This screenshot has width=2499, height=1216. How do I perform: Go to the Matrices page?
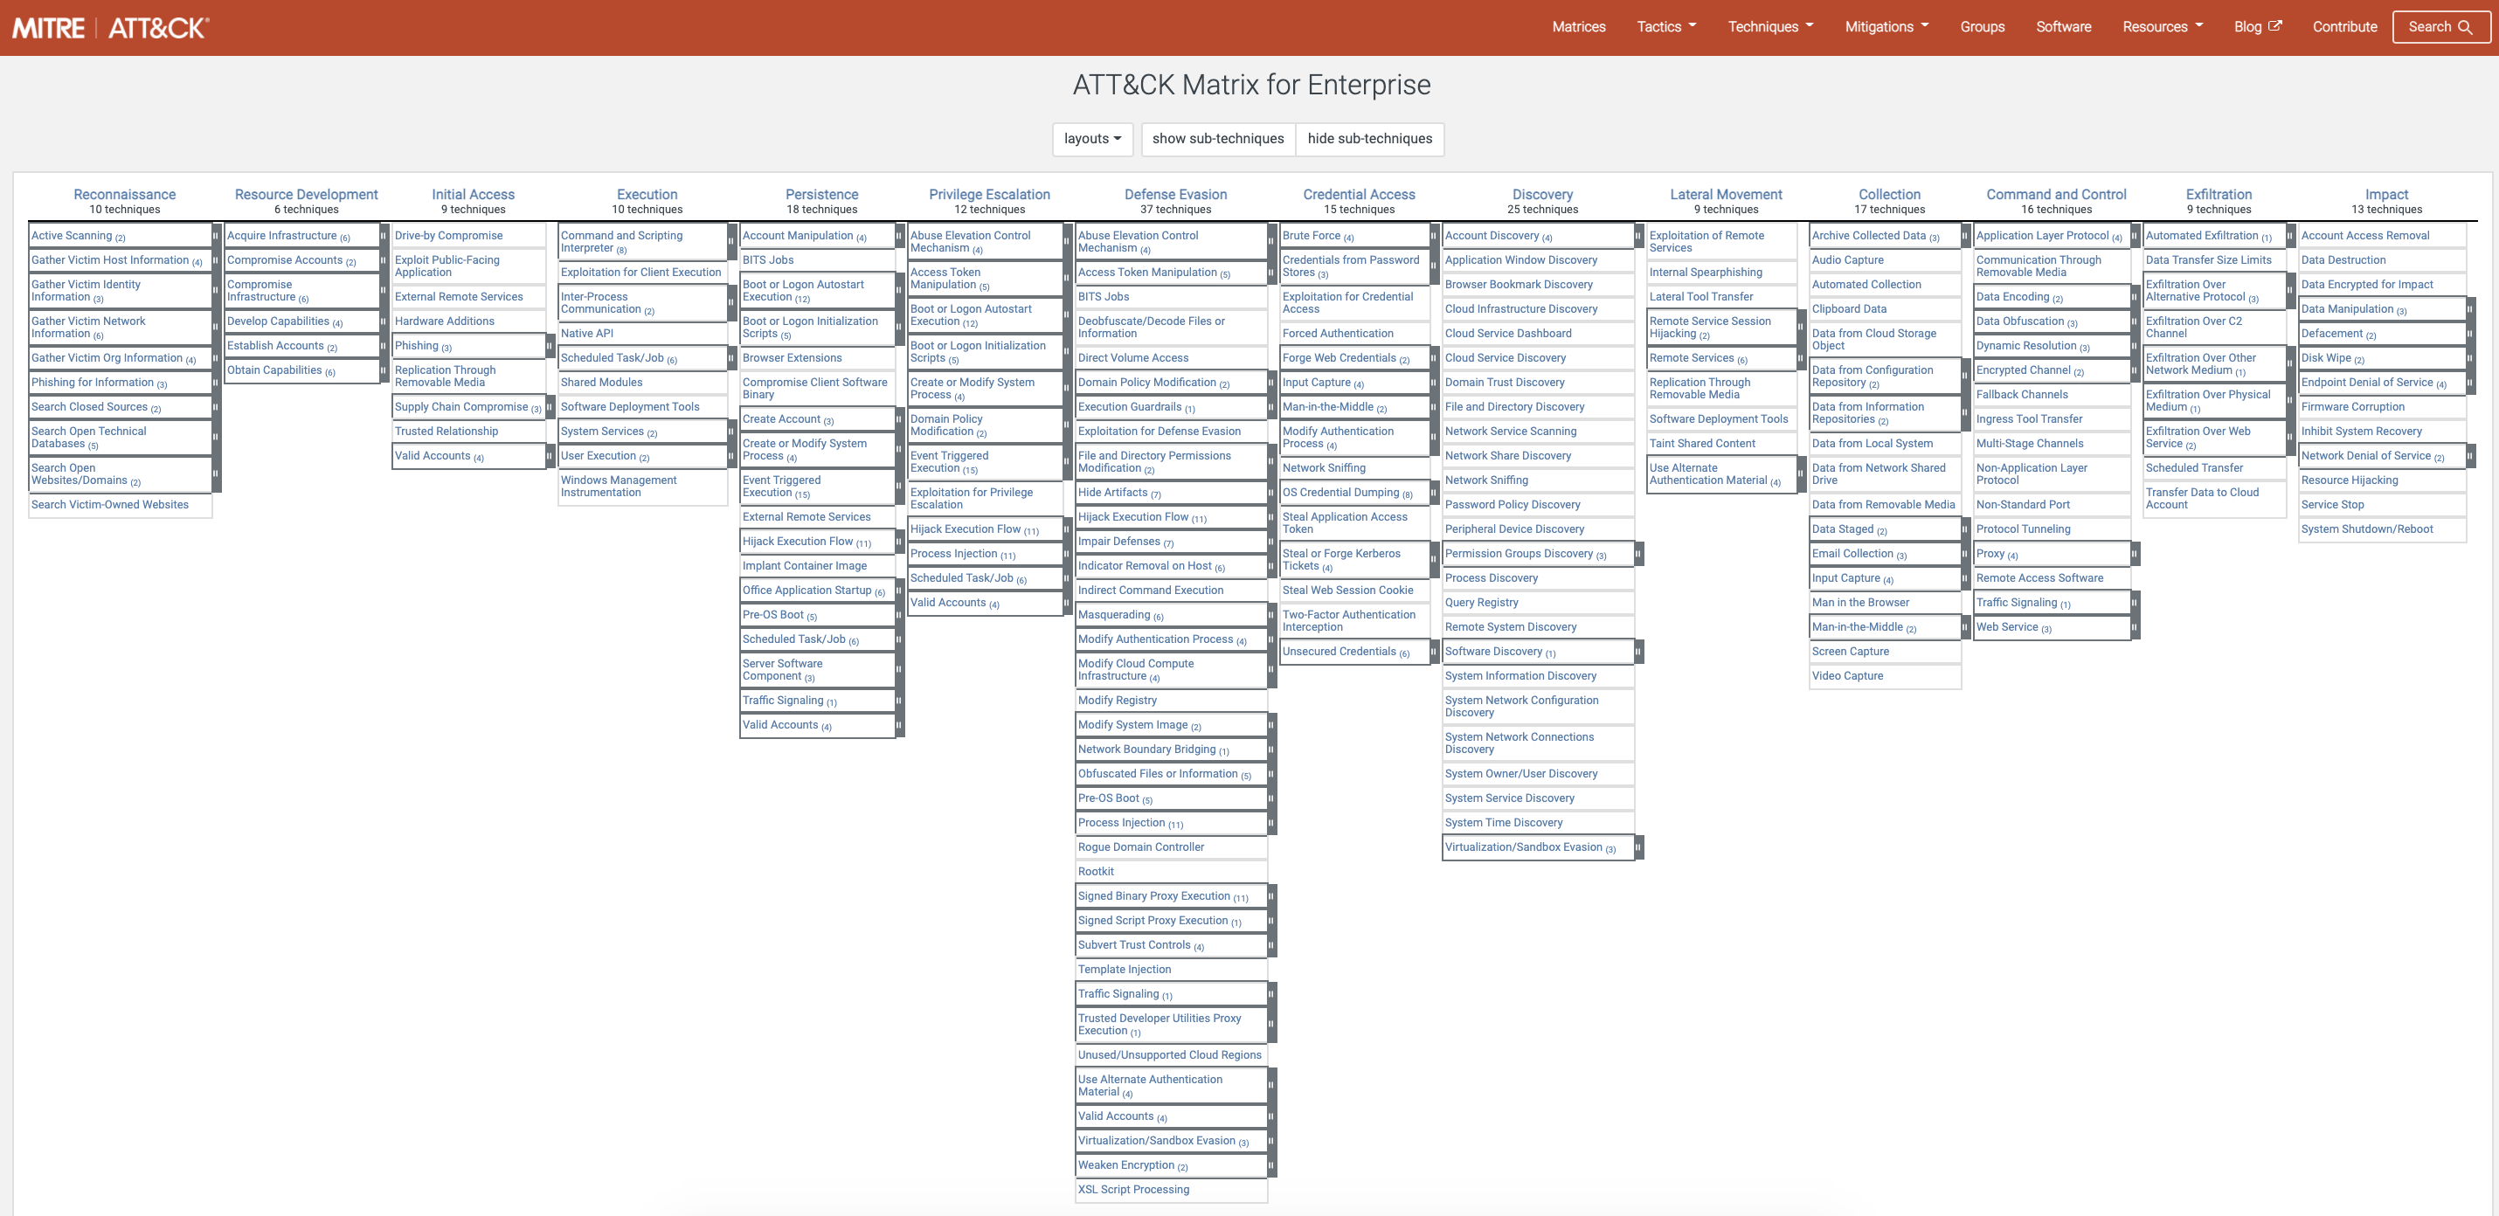(1578, 26)
